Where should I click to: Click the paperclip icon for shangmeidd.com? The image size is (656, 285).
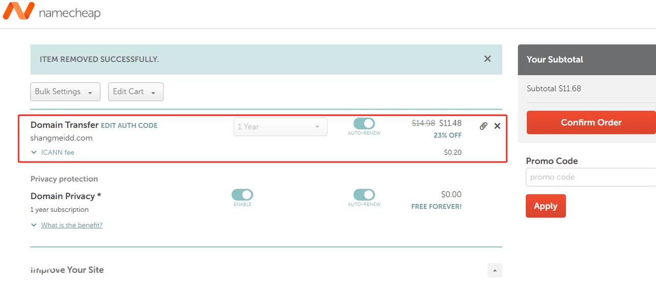[483, 126]
